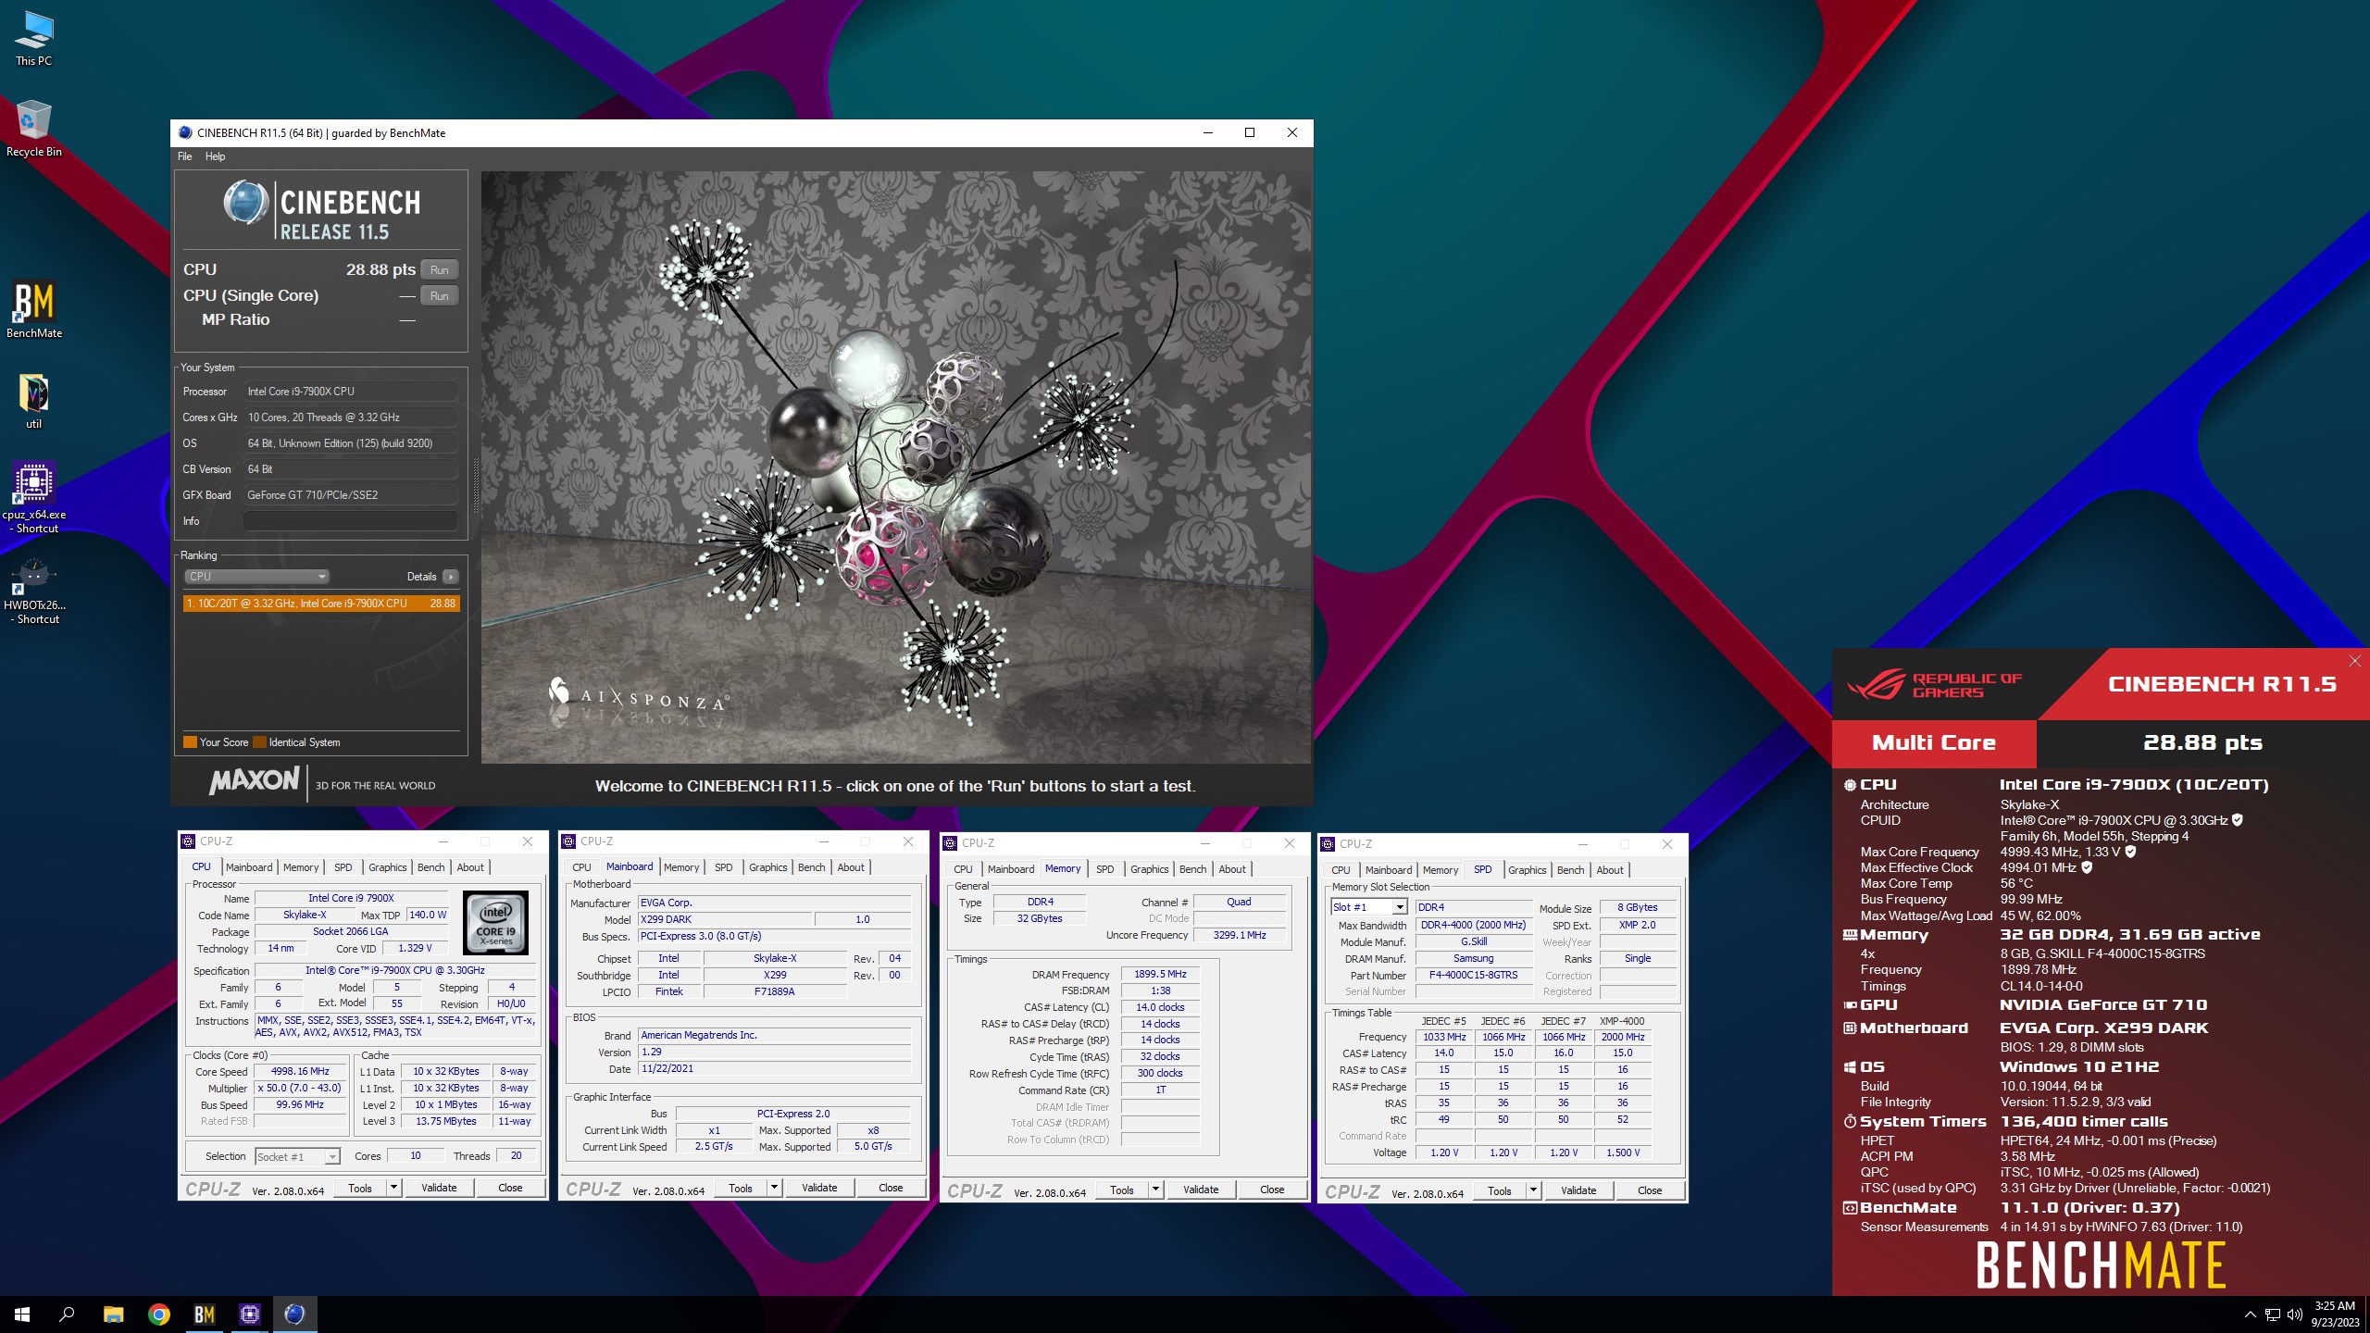
Task: Open Bench tab in first CPU-Z window
Action: (x=430, y=867)
